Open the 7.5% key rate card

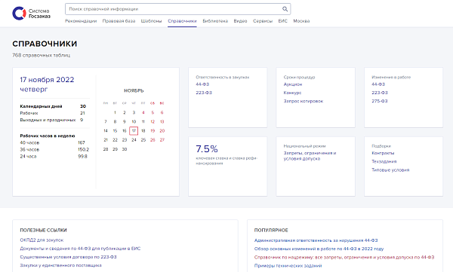[x=228, y=167]
